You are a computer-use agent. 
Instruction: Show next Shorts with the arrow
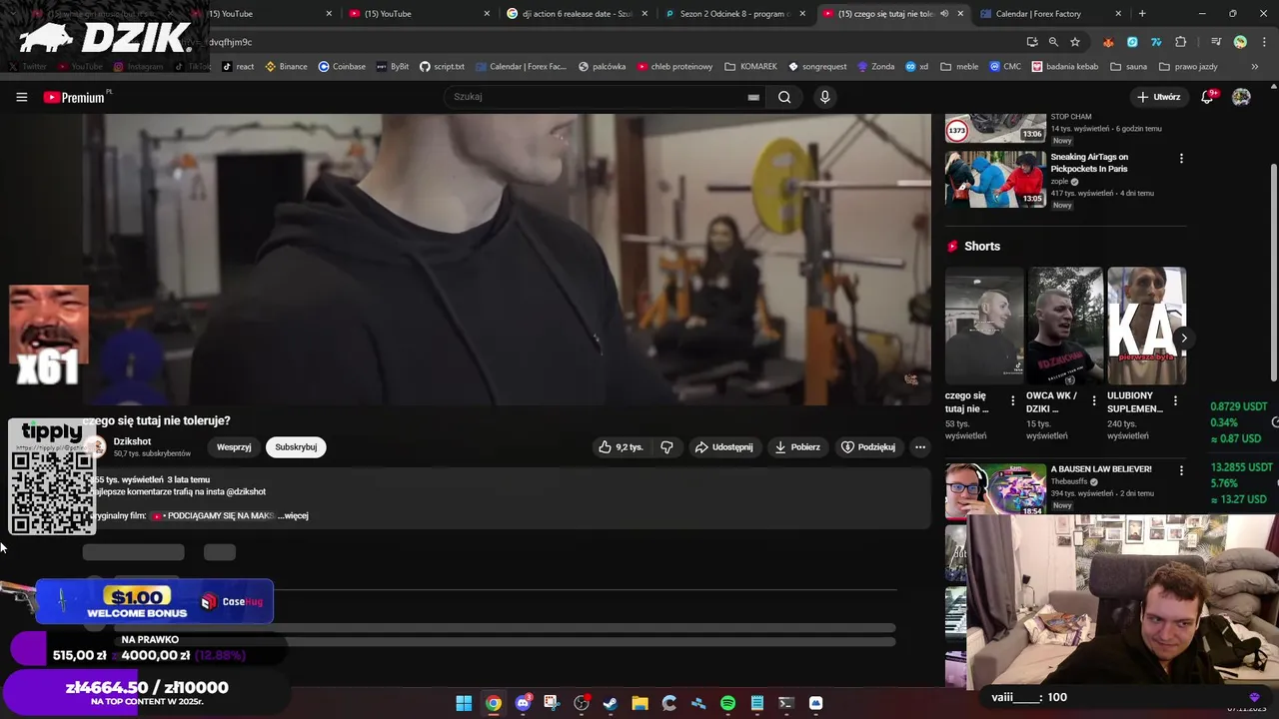[x=1184, y=338]
